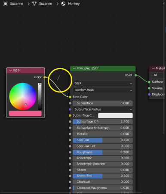The height and width of the screenshot is (194, 166).
Task: Click the Subsurface Color yellow socket
Action: coord(70,115)
